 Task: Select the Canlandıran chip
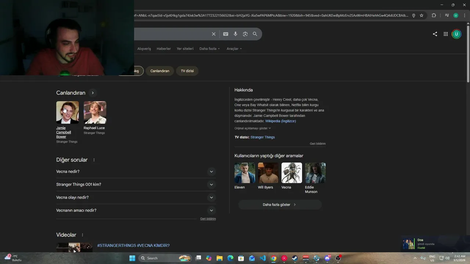click(x=160, y=71)
